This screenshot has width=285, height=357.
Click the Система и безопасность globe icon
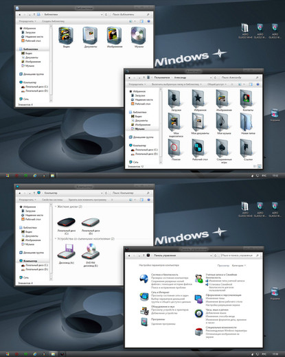tap(144, 279)
